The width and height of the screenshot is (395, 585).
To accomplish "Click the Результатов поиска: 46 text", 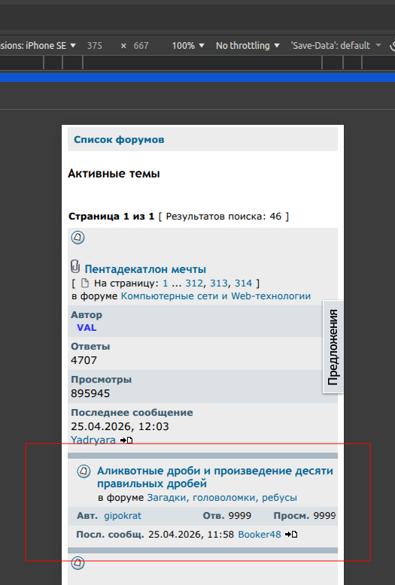I will click(x=223, y=217).
